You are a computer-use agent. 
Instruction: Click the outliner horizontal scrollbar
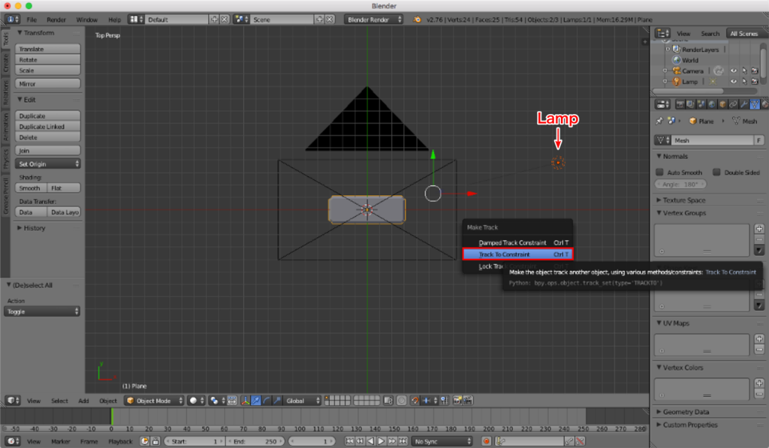pos(688,91)
